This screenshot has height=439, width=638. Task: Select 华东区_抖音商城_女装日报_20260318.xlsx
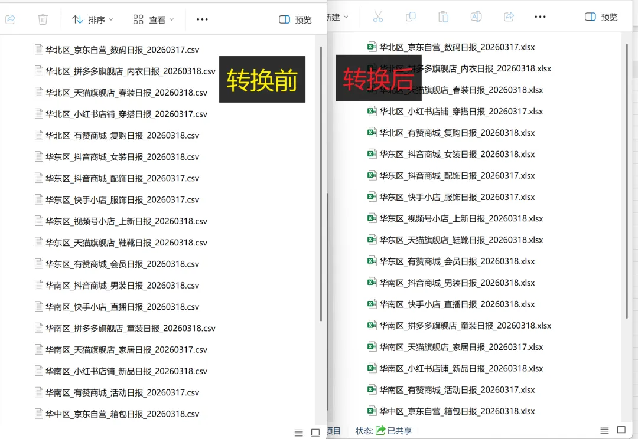451,155
